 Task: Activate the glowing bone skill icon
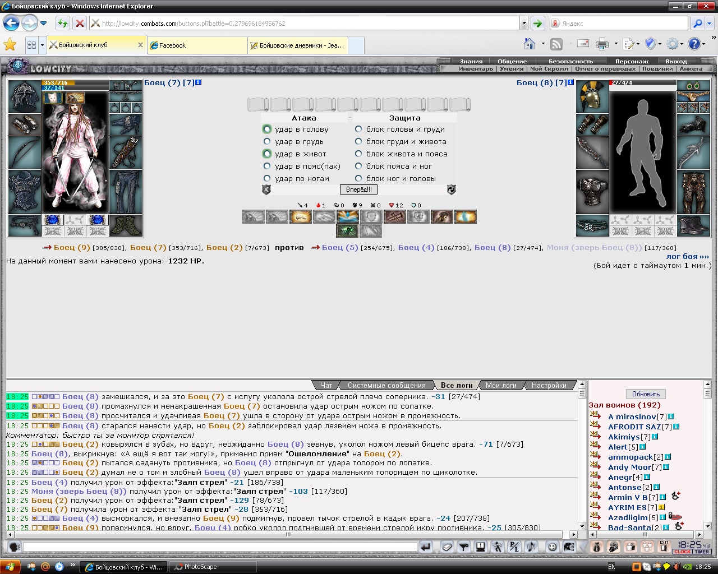point(301,216)
